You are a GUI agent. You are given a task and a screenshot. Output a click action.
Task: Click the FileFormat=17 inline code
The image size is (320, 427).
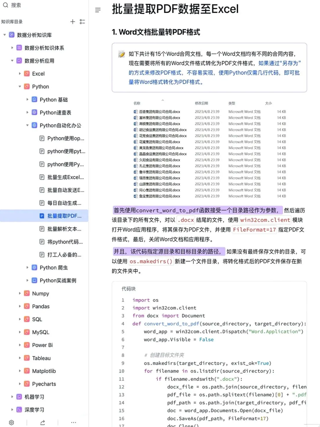click(x=254, y=230)
